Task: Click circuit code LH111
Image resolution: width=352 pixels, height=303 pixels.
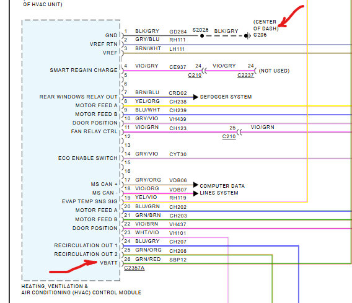Action: (x=177, y=49)
